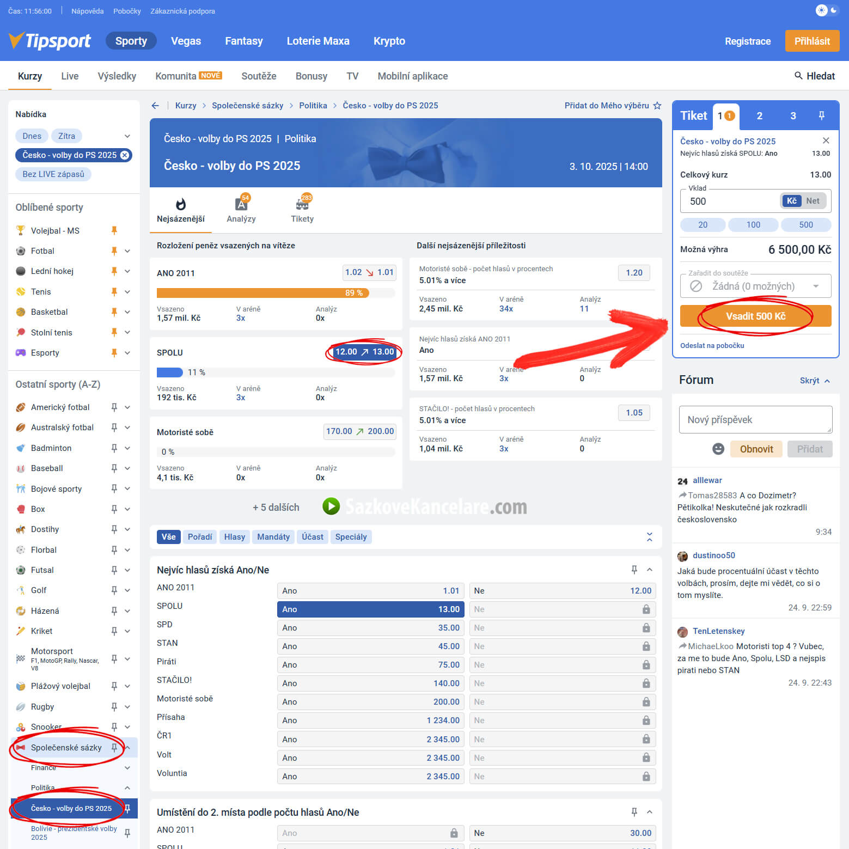
Task: Click the Nový příspěvek input field
Action: click(x=755, y=420)
